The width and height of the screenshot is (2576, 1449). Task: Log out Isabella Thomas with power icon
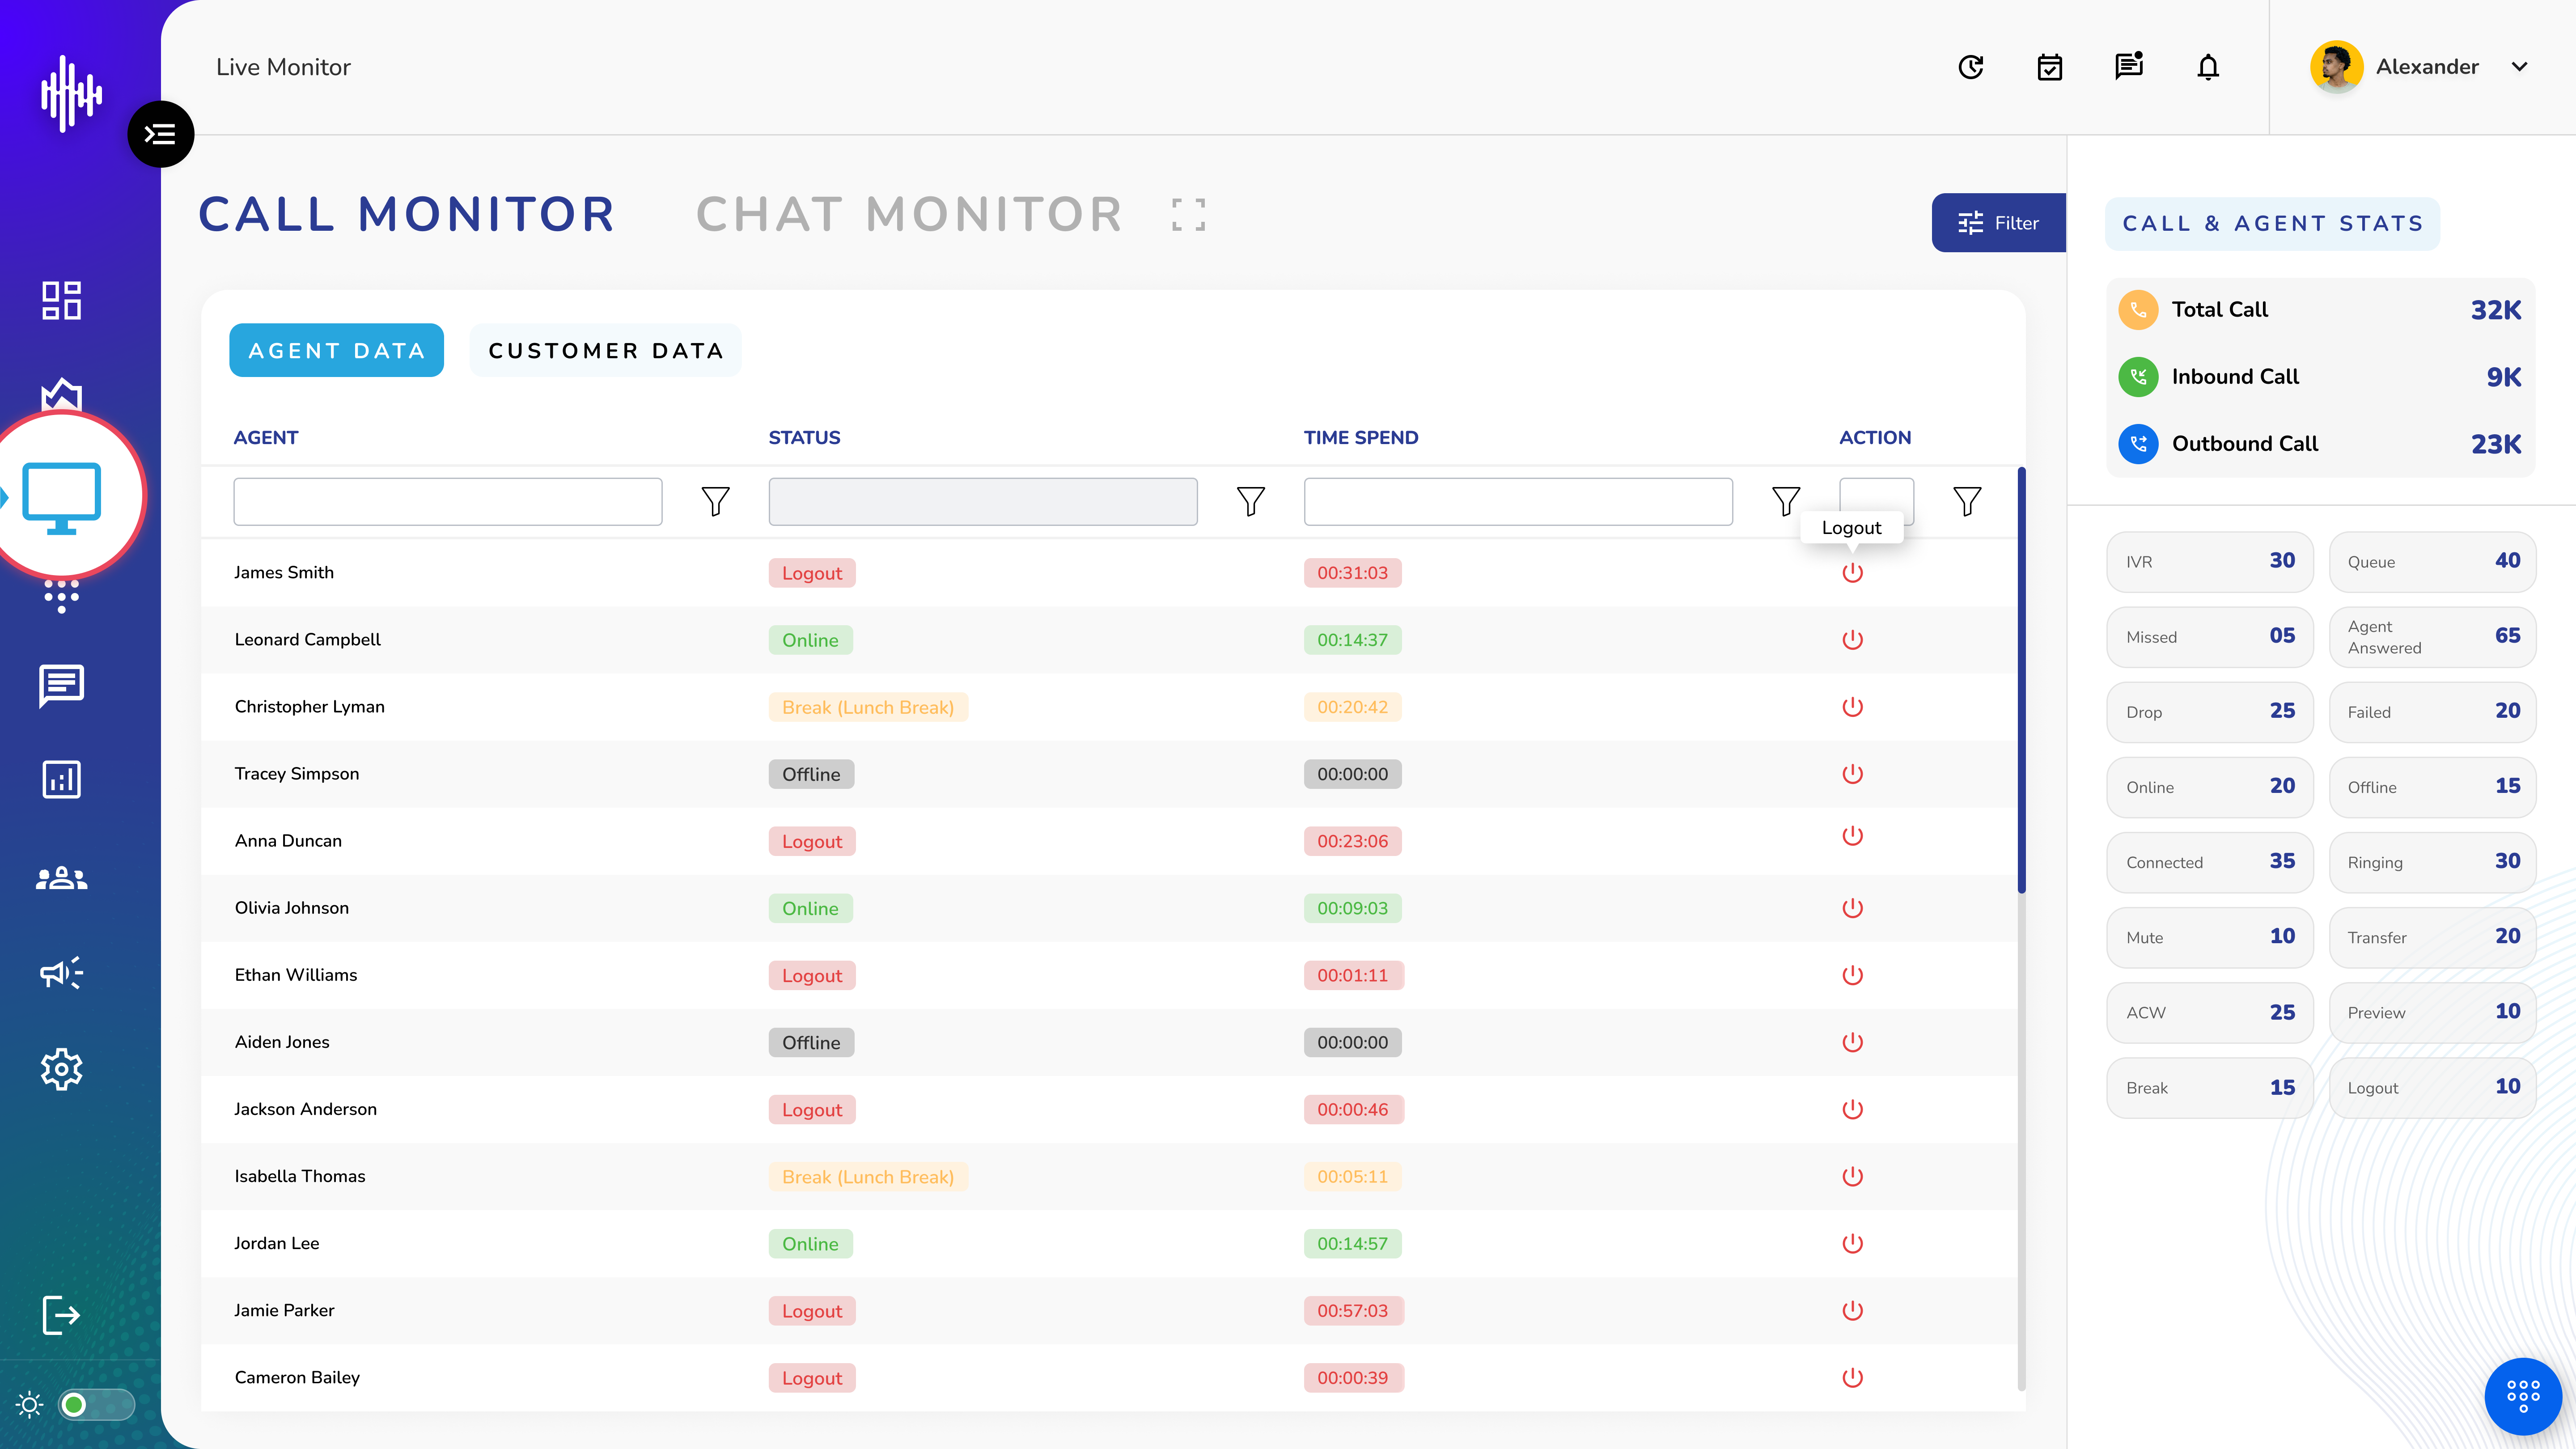[1852, 1176]
